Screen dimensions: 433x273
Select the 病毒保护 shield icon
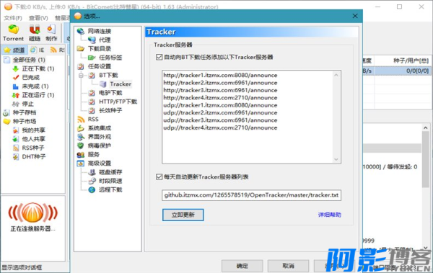(x=80, y=146)
